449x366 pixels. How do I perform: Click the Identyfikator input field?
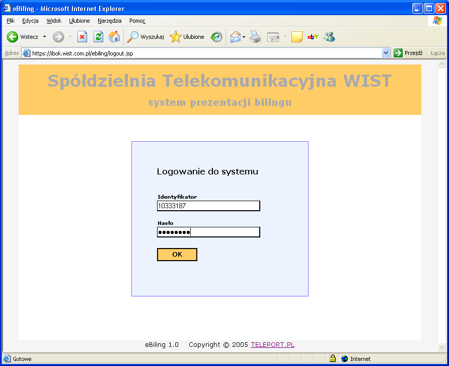coord(208,206)
